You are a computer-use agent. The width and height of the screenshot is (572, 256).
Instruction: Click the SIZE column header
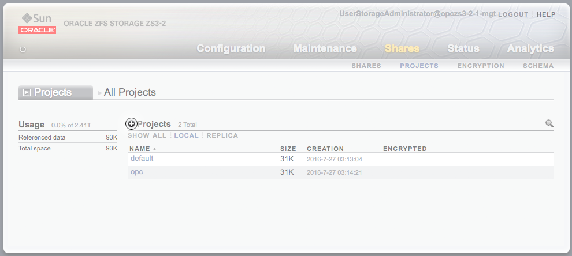point(288,149)
